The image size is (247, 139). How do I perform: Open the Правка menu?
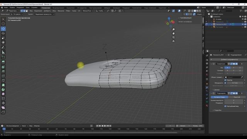click(x=12, y=8)
